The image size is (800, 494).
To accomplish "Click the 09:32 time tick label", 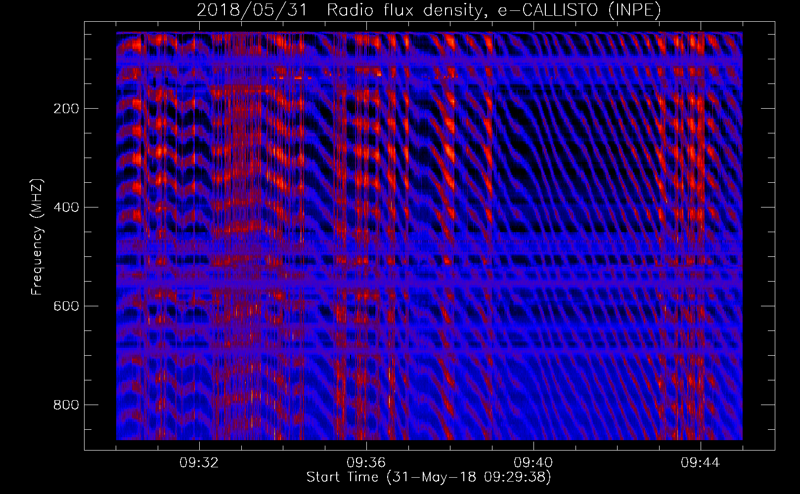I will pyautogui.click(x=199, y=463).
